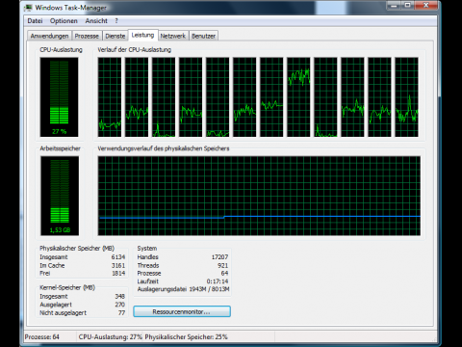Click the Im Cache value 3161
The height and width of the screenshot is (347, 462).
118,265
